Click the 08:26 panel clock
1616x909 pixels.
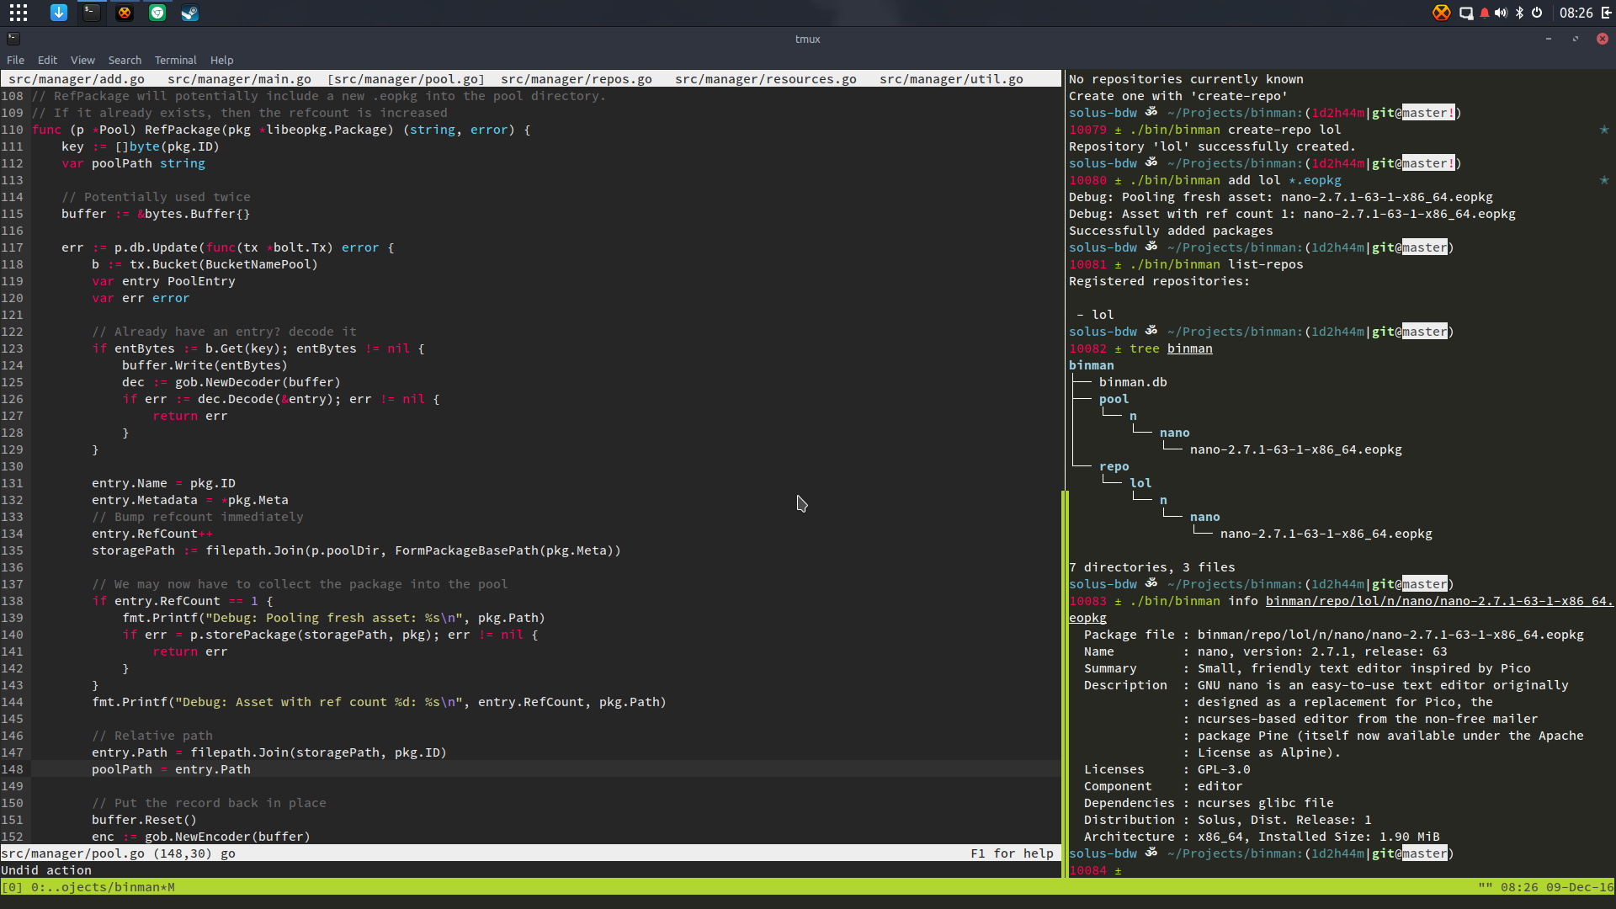point(1576,13)
